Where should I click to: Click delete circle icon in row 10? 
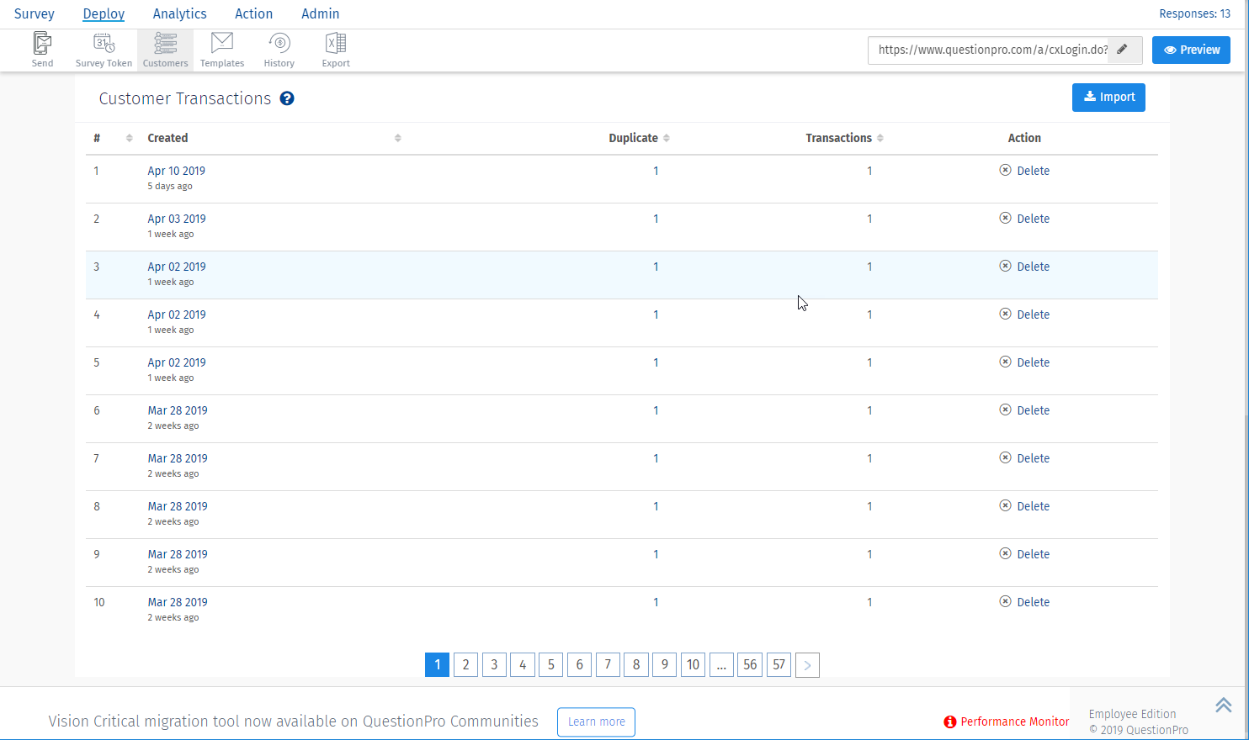pos(1005,601)
